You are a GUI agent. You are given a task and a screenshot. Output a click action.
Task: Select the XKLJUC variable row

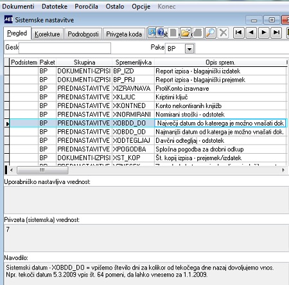tap(148, 97)
